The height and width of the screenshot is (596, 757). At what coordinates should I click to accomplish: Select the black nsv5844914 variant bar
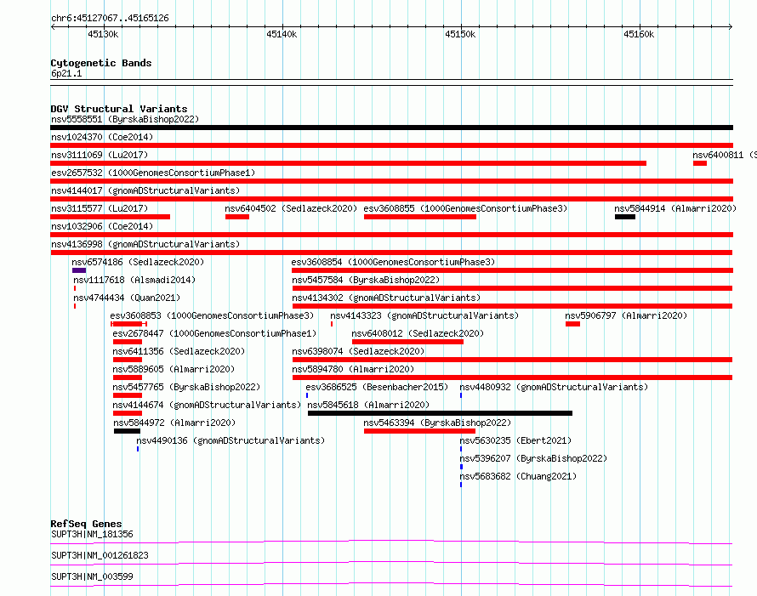(x=624, y=217)
